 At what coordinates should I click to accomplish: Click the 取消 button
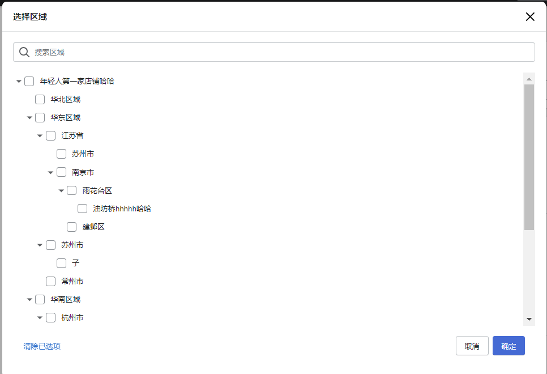(x=472, y=346)
